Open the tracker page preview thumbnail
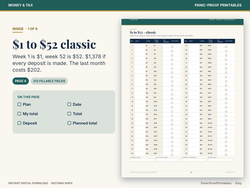250x188 pixels. [x=182, y=98]
